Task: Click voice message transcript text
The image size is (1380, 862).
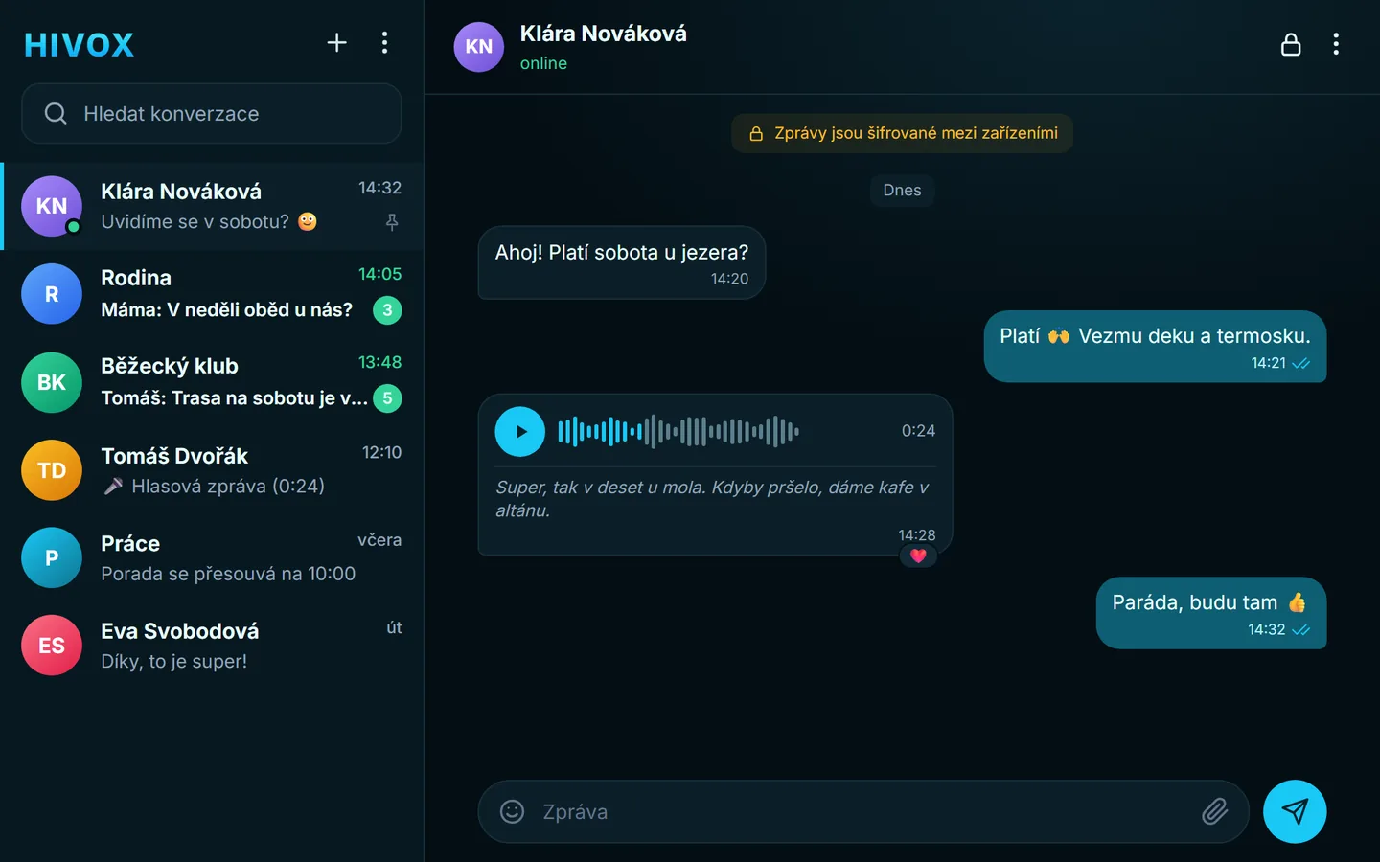Action: pos(712,499)
